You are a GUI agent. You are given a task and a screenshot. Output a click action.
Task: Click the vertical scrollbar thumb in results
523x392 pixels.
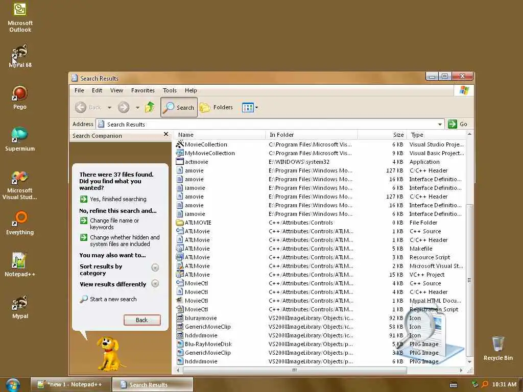pos(469,280)
